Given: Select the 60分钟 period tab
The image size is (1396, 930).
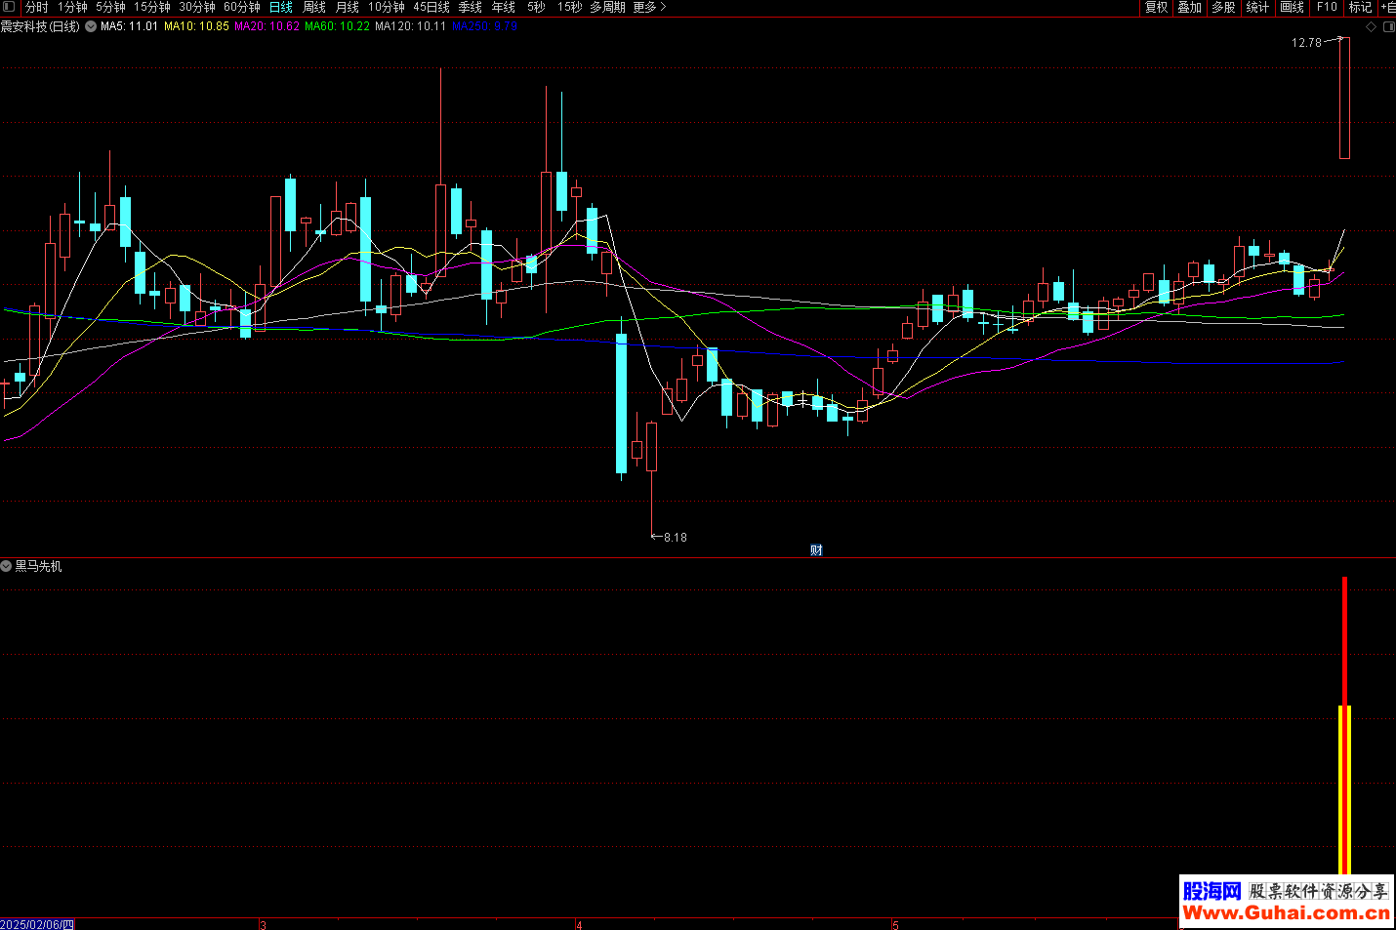Looking at the screenshot, I should coord(242,7).
